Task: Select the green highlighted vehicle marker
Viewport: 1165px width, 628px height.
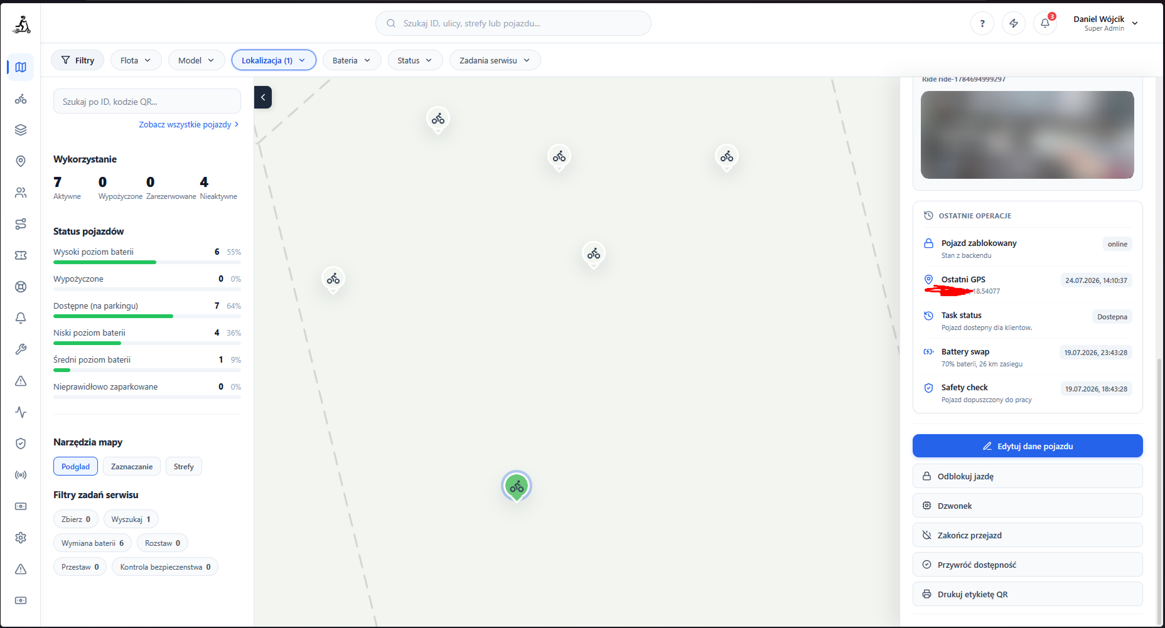Action: [x=517, y=486]
